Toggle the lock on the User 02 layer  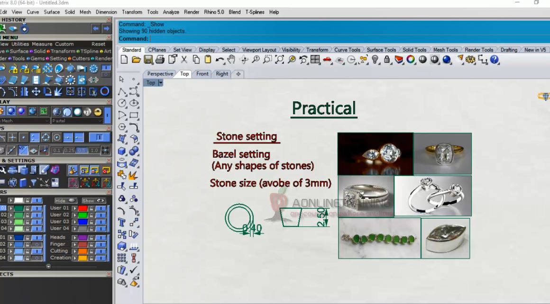[x=91, y=215]
